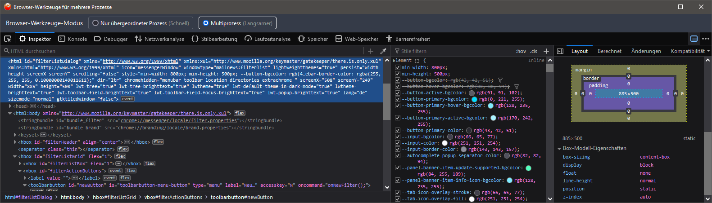Add new style rule plus icon
712x203 pixels.
[x=546, y=51]
